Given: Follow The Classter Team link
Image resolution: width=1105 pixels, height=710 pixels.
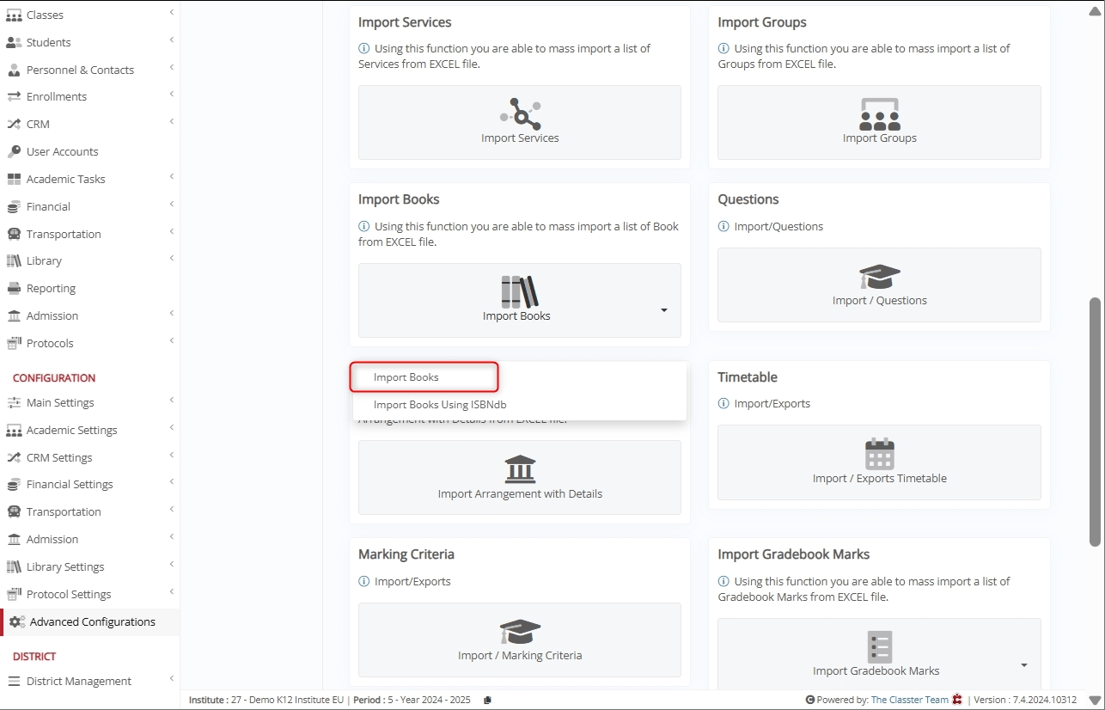Looking at the screenshot, I should click(x=909, y=700).
